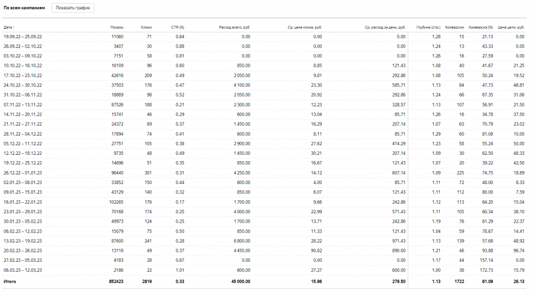Click the Конверсия (%) column header
Image resolution: width=534 pixels, height=292 pixels.
coord(481,27)
